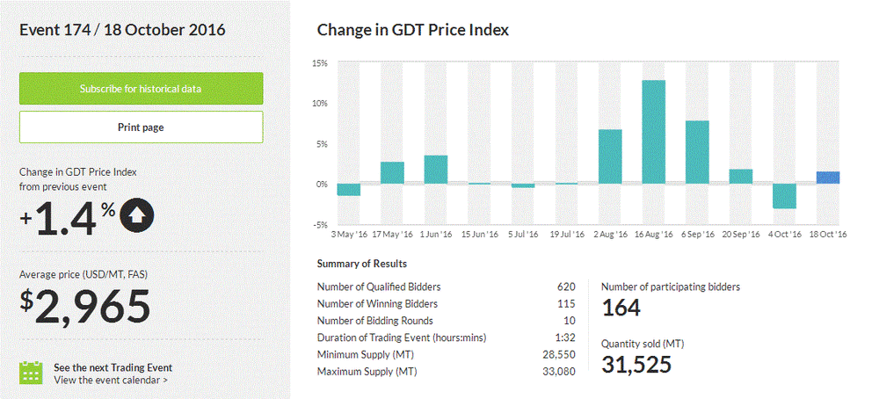Viewport: 879px width, 399px height.
Task: Click the Event 174 / 18 October 2016 heading
Action: [x=122, y=30]
